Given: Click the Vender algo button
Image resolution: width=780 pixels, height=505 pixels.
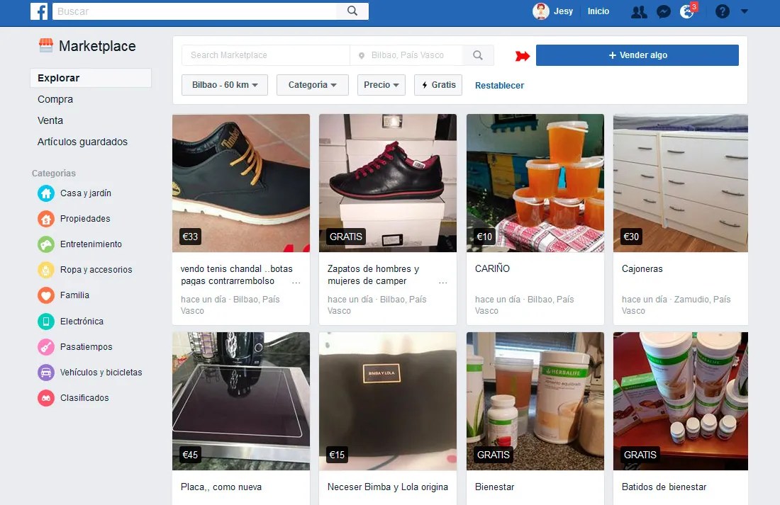Looking at the screenshot, I should tap(637, 55).
